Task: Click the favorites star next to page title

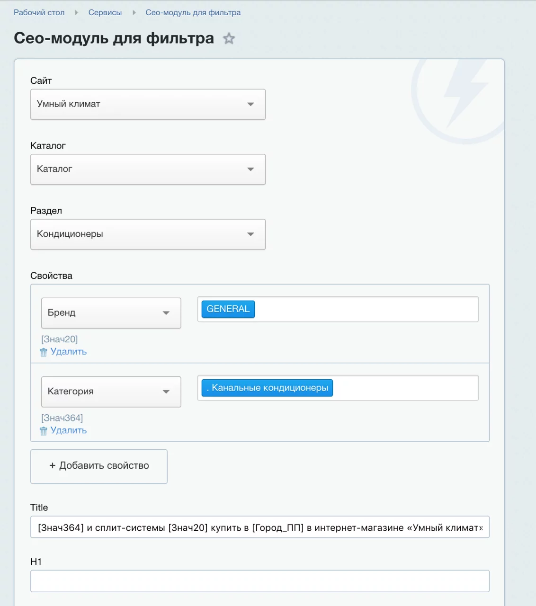Action: (229, 39)
